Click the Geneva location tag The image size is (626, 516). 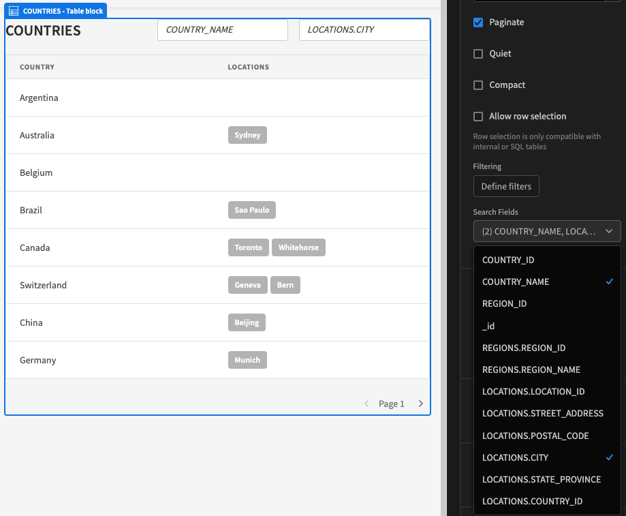(x=247, y=285)
